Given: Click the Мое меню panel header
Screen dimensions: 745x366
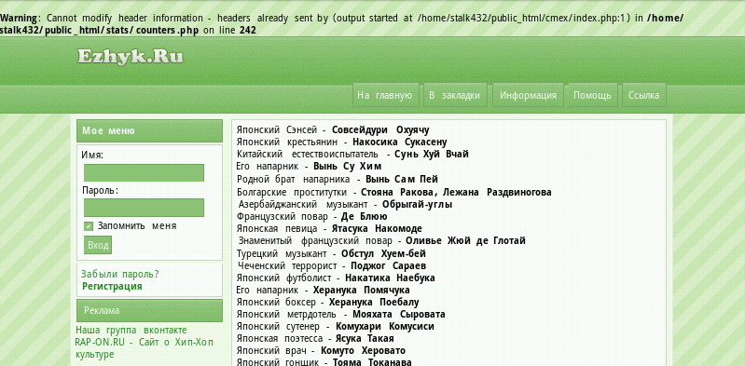Looking at the screenshot, I should pos(149,131).
